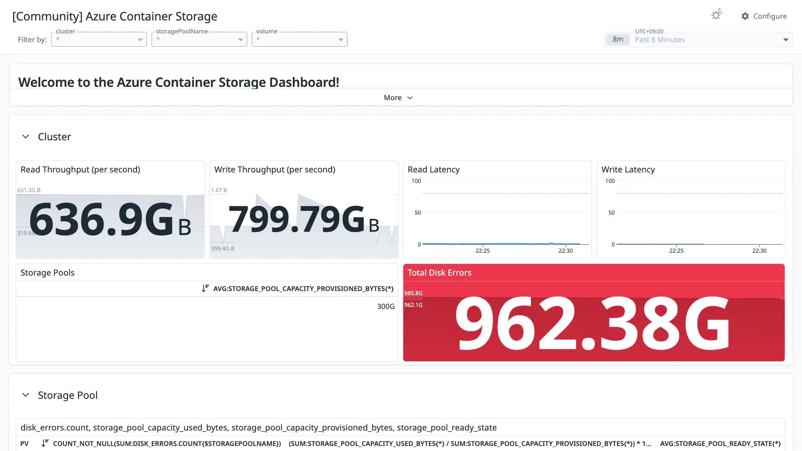Collapse the Storage Pool section chevron

(25, 395)
